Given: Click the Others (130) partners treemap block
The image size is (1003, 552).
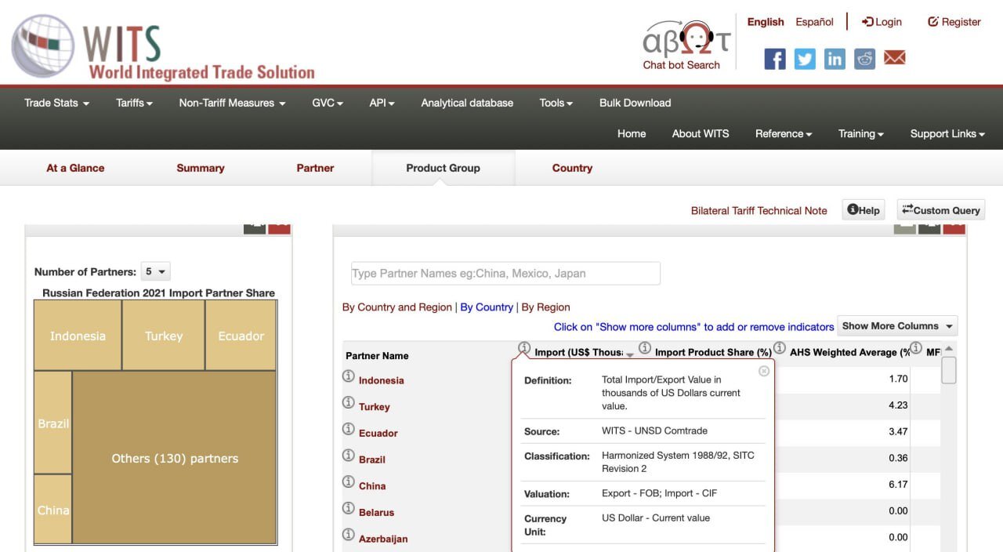Looking at the screenshot, I should pos(175,459).
